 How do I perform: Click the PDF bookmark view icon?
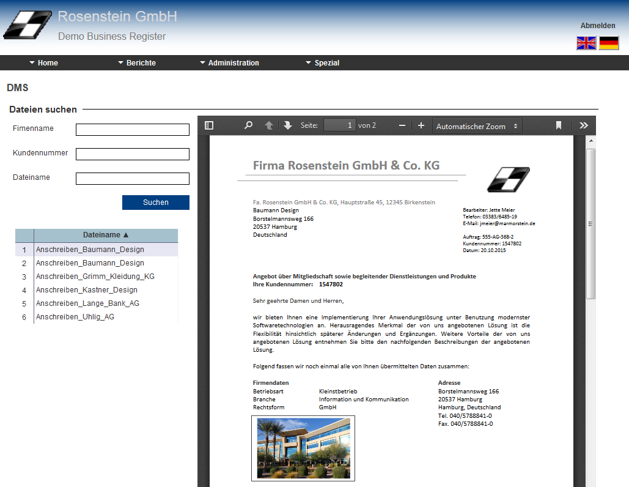[x=558, y=125]
